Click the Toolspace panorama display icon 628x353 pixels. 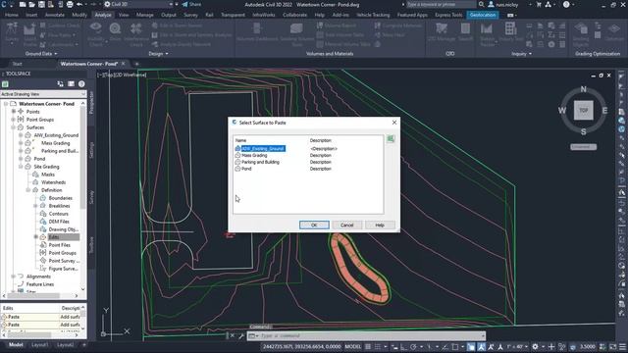(71, 83)
